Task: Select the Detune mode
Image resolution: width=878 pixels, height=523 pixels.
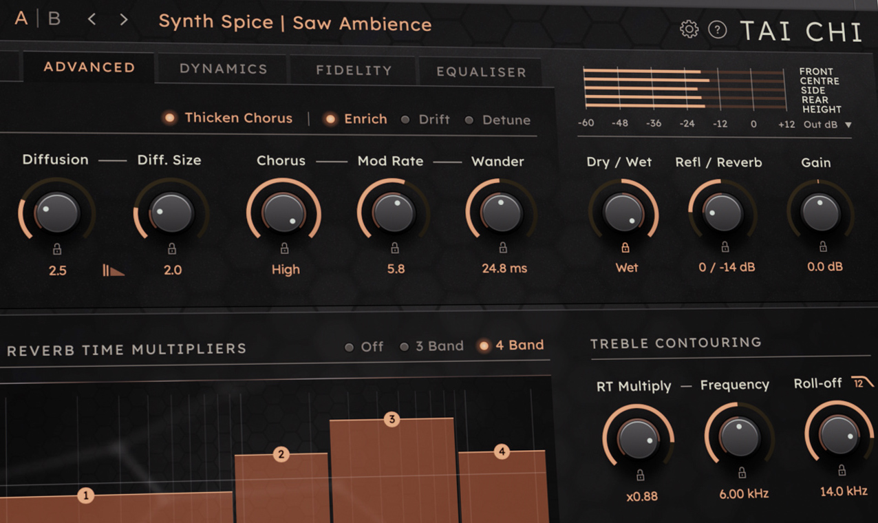Action: click(470, 120)
